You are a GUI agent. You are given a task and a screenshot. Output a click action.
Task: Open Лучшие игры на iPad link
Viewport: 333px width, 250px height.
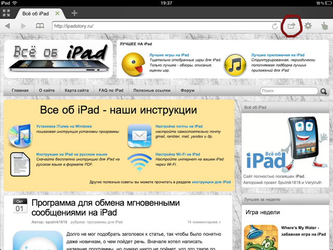click(169, 55)
